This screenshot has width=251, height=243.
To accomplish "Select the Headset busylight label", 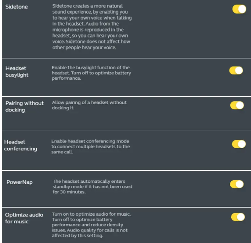I will tap(17, 72).
